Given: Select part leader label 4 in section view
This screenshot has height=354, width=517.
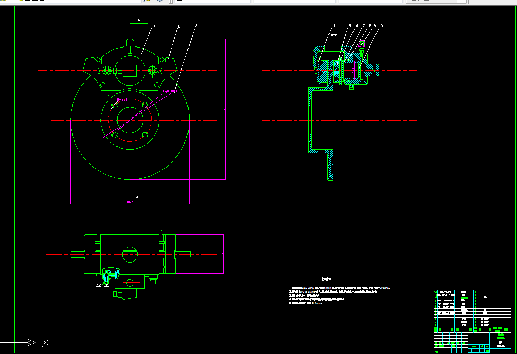Looking at the screenshot, I should (334, 26).
